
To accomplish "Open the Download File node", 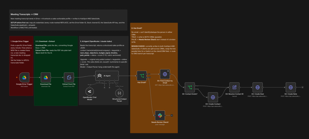I will pyautogui.click(x=46, y=77).
